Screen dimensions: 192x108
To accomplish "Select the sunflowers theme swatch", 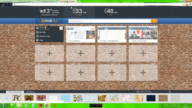I will click(102, 98).
